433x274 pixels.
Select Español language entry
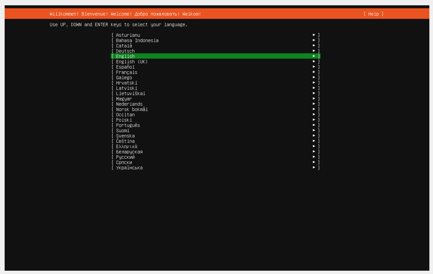pyautogui.click(x=216, y=67)
